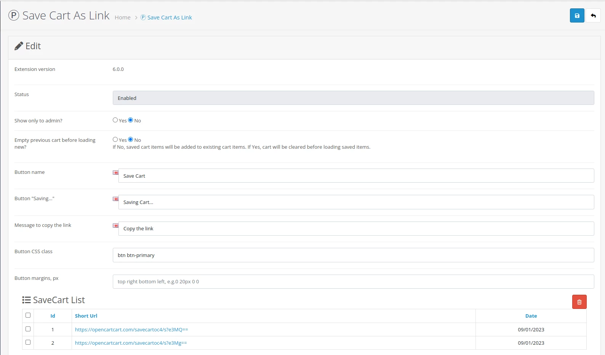The height and width of the screenshot is (355, 605).
Task: Check the box for saved cart Id 1
Action: tap(28, 329)
